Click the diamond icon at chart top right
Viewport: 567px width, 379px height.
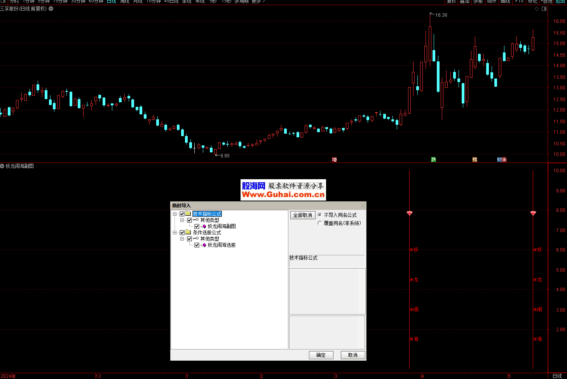pyautogui.click(x=537, y=9)
